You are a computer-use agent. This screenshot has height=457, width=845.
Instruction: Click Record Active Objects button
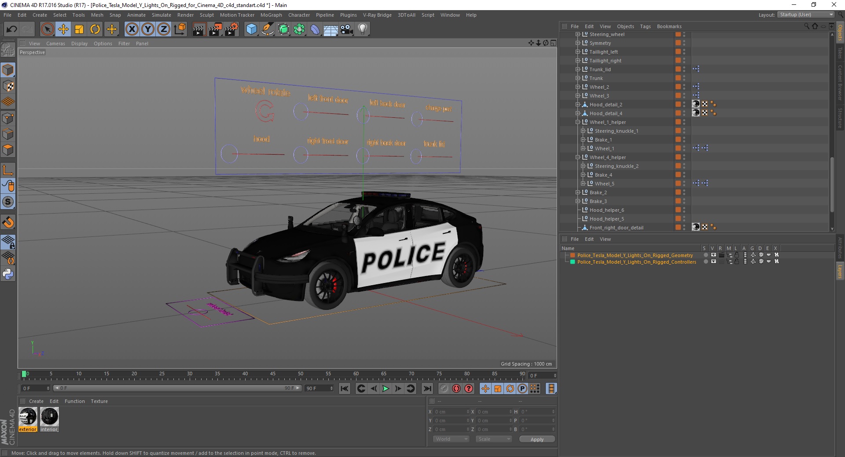[x=444, y=388]
